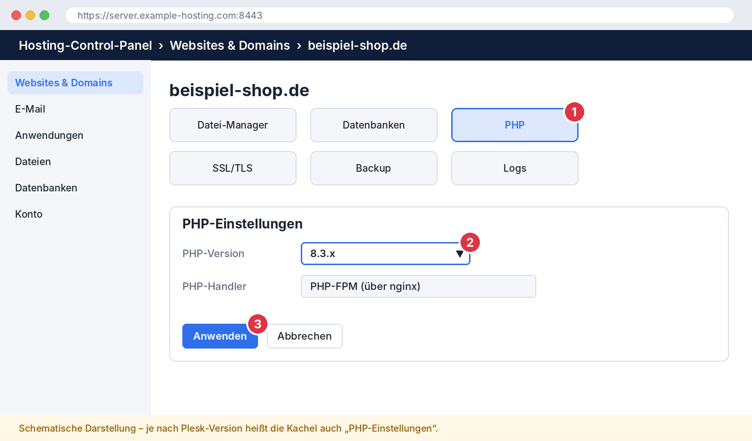Click the beispiel-shop.de page title

click(239, 90)
